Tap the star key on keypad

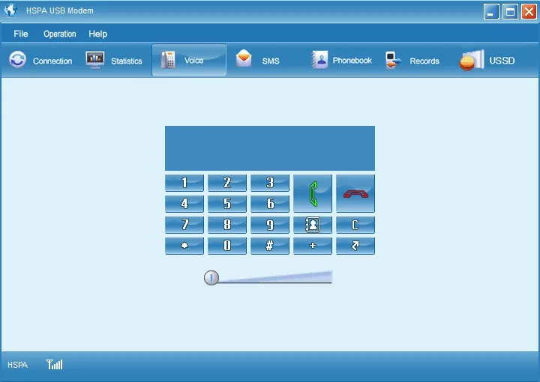184,246
